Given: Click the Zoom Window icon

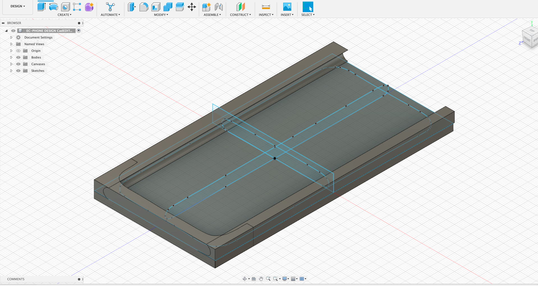Looking at the screenshot, I should pos(275,279).
